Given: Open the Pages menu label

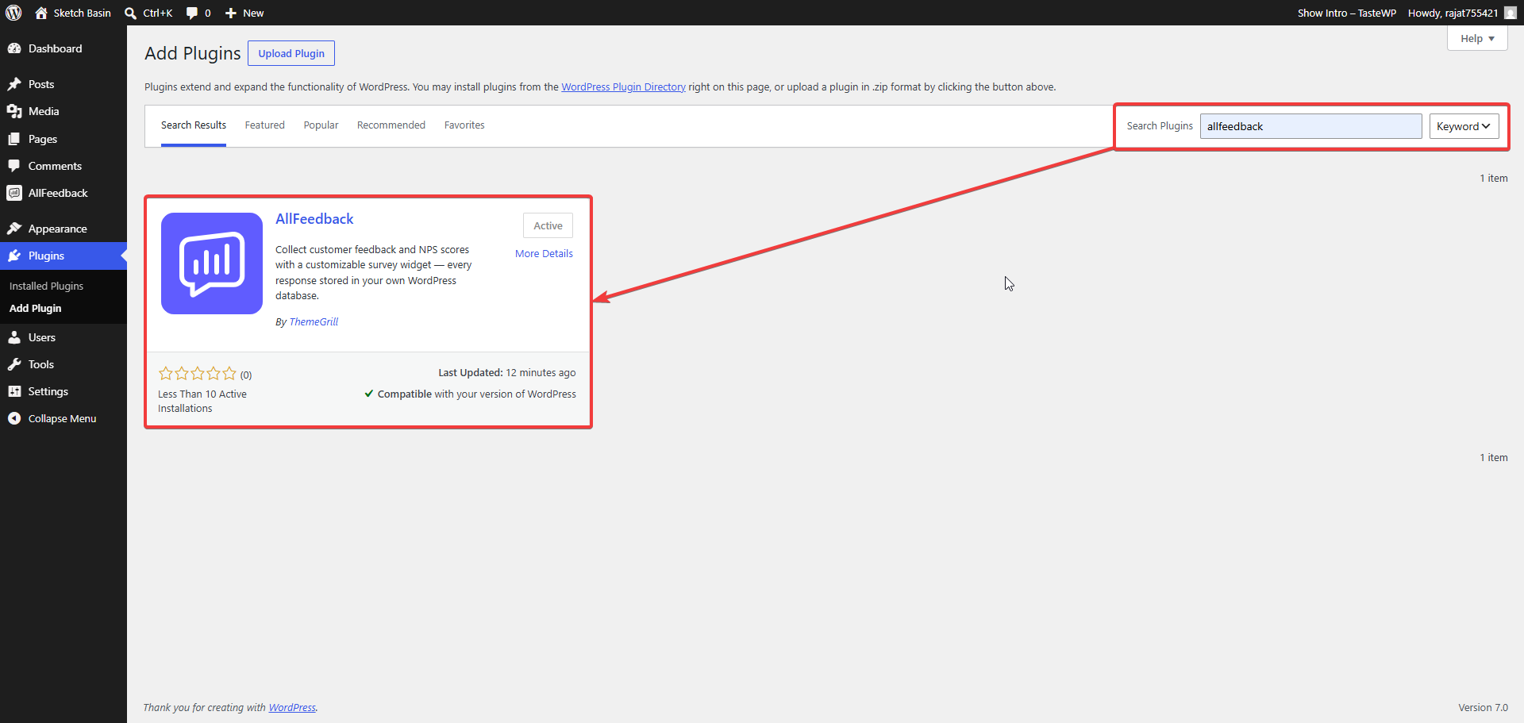Looking at the screenshot, I should [43, 139].
